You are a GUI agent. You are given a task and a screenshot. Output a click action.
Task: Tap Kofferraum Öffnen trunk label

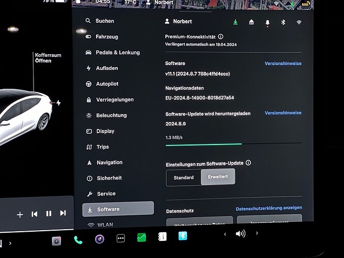[48, 58]
